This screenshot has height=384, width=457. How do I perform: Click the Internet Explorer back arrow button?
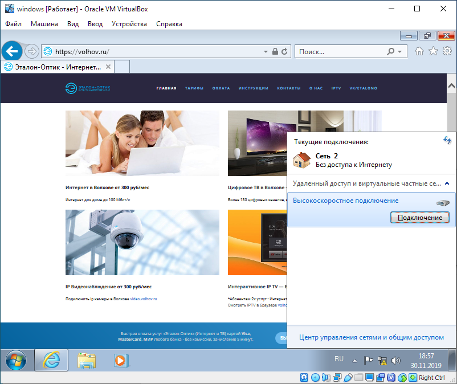tap(12, 51)
